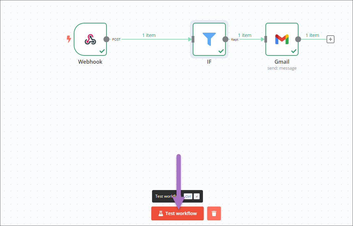Click the Gmail node input handle
The image size is (353, 226).
[266, 39]
